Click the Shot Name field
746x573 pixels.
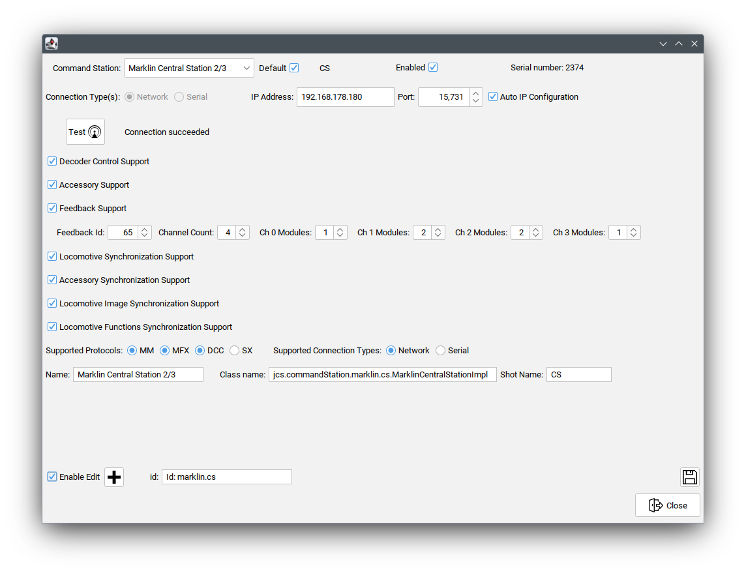[579, 374]
